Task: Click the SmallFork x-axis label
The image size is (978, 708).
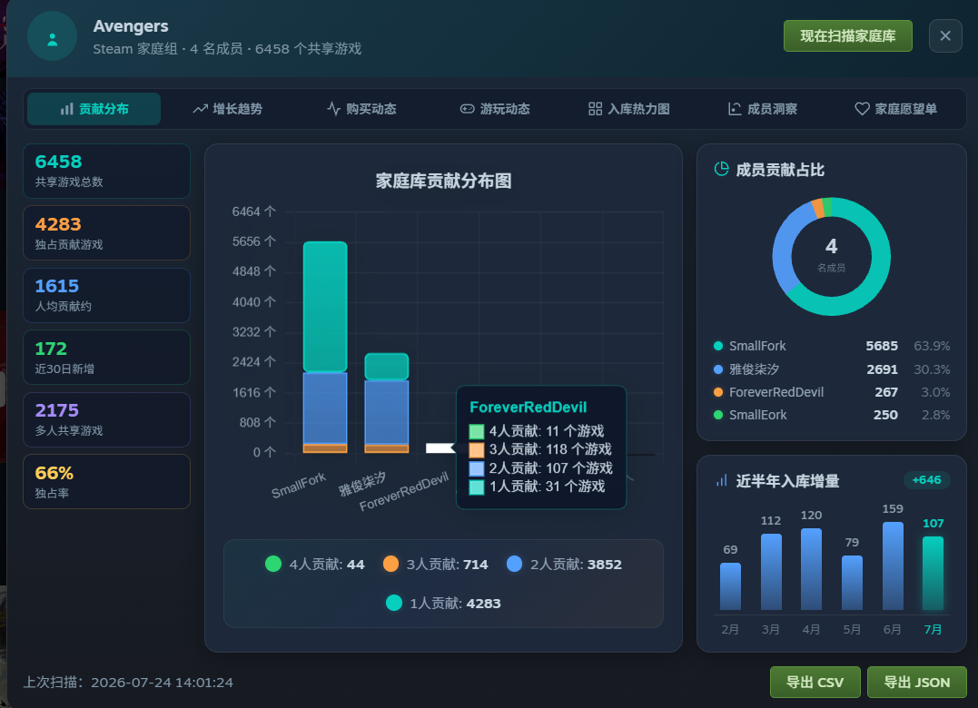Action: click(299, 486)
